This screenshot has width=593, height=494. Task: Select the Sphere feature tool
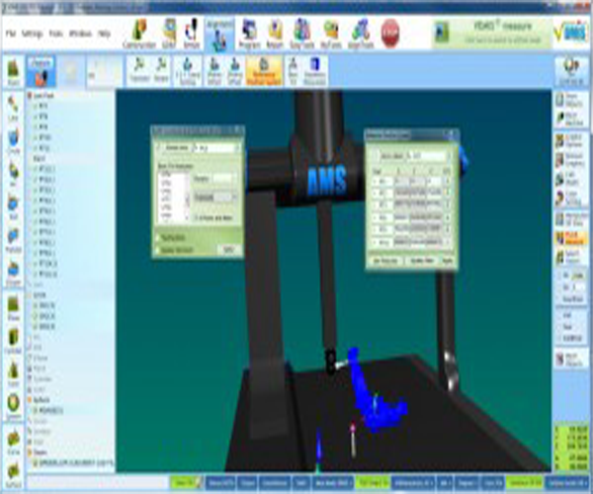13,407
